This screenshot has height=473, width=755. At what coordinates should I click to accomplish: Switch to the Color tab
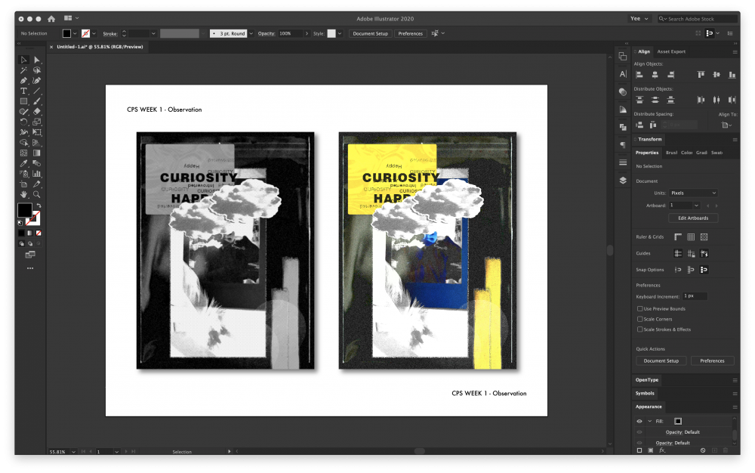coord(686,153)
